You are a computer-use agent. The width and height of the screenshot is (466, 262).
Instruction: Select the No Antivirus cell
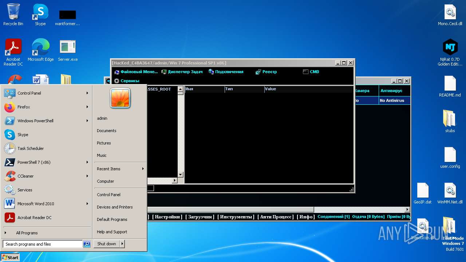coord(395,100)
